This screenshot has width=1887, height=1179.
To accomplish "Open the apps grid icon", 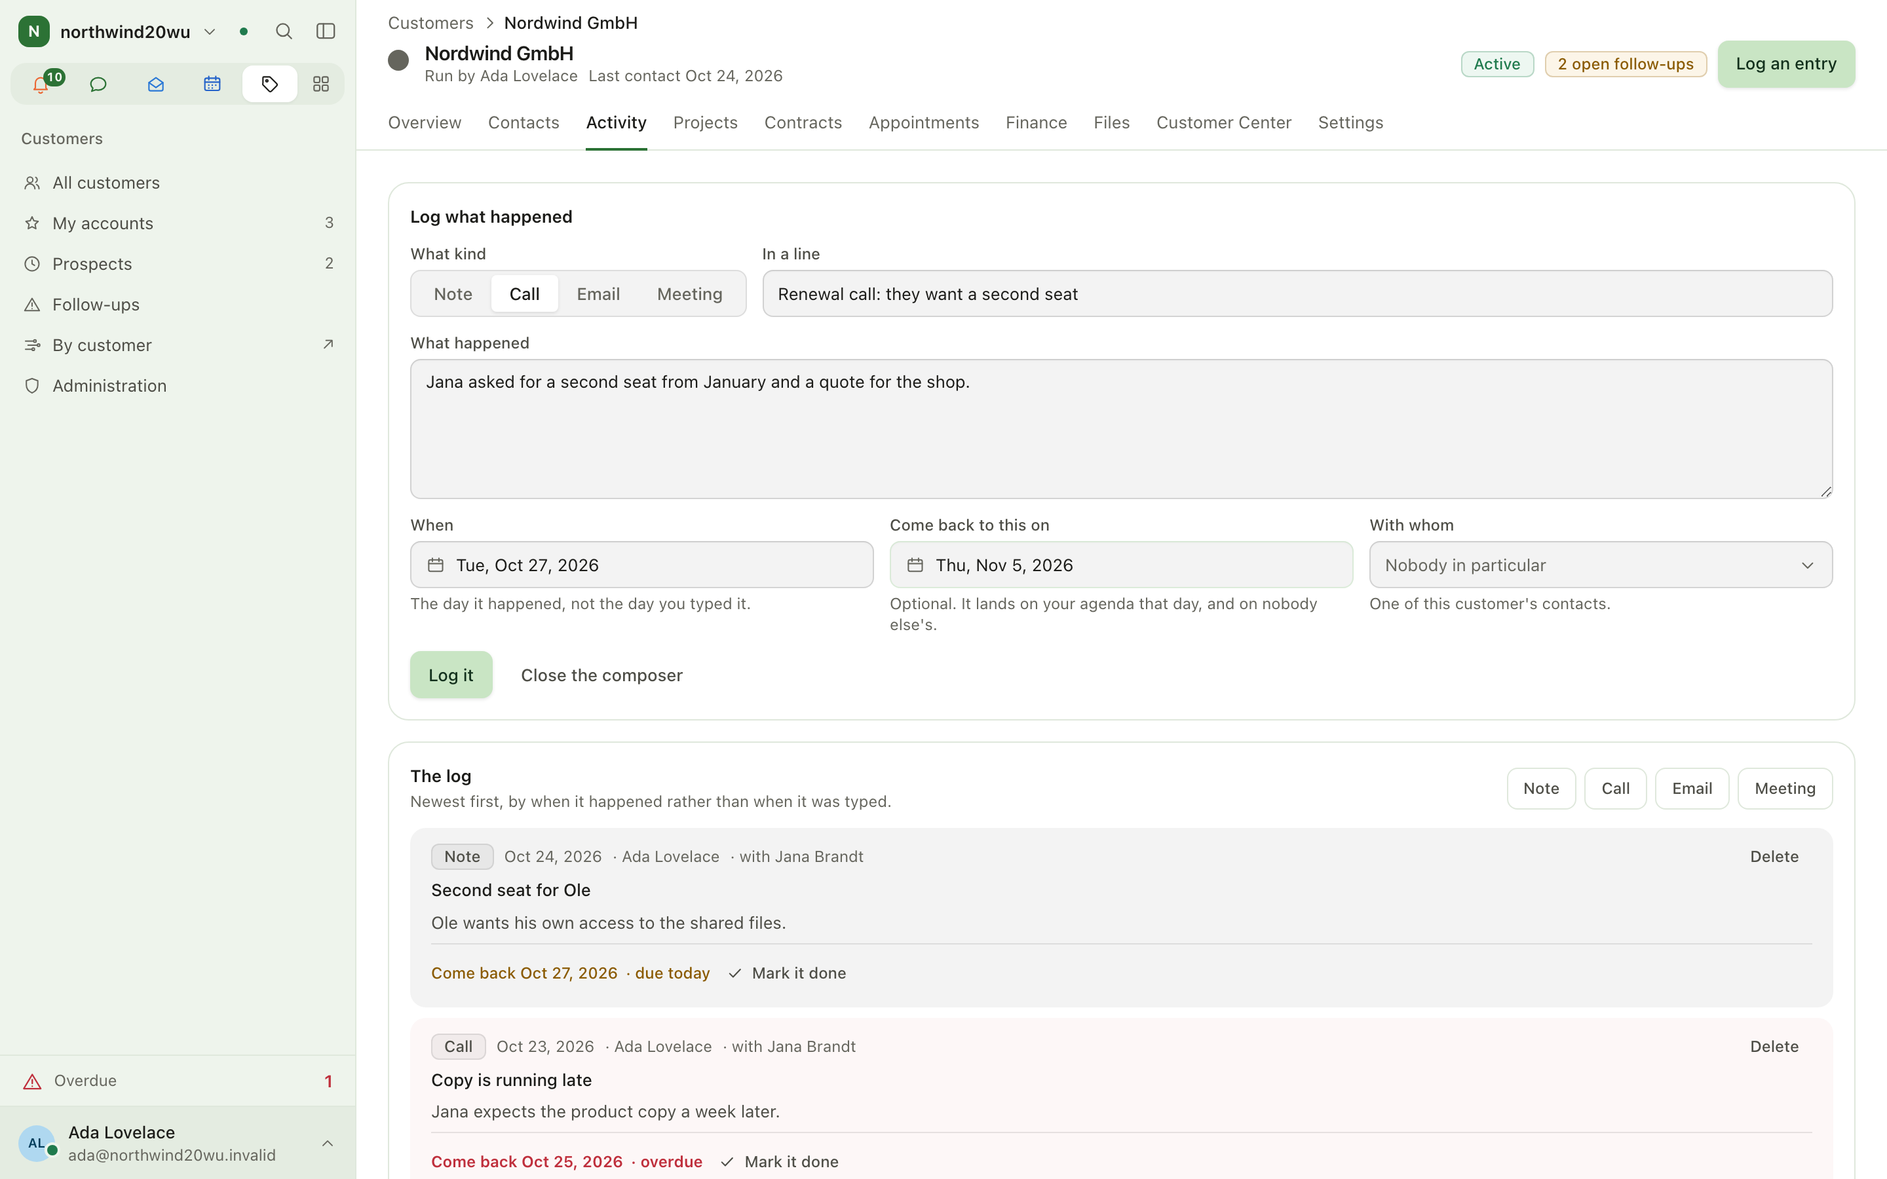I will pyautogui.click(x=321, y=84).
